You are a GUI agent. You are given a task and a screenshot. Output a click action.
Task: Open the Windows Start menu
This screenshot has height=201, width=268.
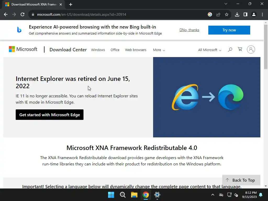[x=111, y=195]
